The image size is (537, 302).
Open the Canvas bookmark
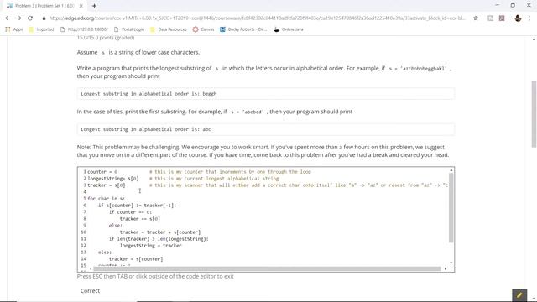[x=203, y=29]
